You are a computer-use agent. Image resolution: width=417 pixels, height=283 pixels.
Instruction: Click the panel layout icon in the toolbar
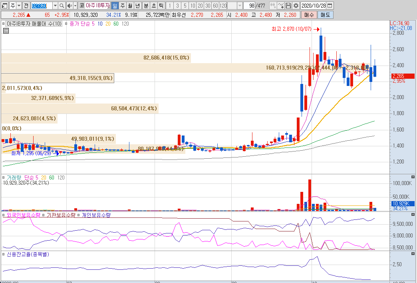[4, 6]
